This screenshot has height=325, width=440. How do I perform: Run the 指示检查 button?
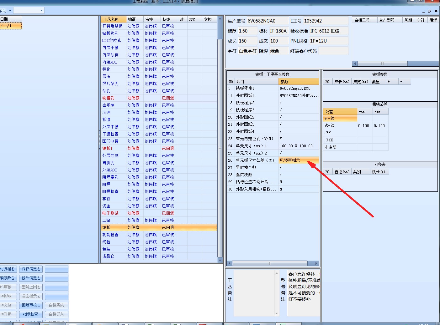31,314
